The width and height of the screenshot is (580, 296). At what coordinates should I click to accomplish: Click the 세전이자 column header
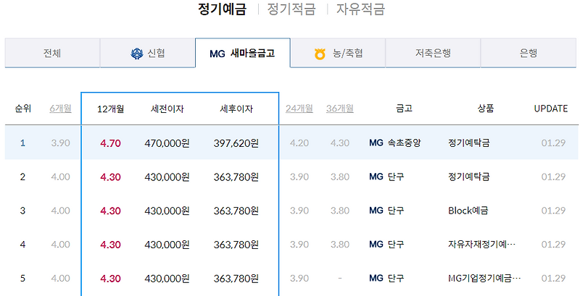167,109
